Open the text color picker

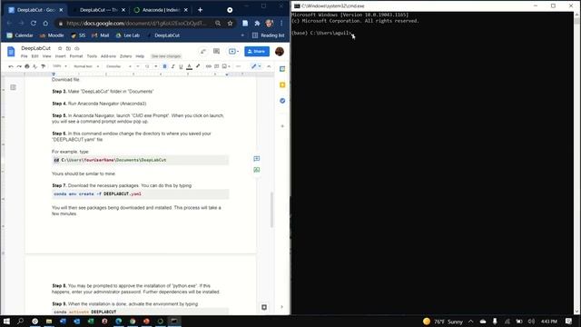[x=190, y=66]
